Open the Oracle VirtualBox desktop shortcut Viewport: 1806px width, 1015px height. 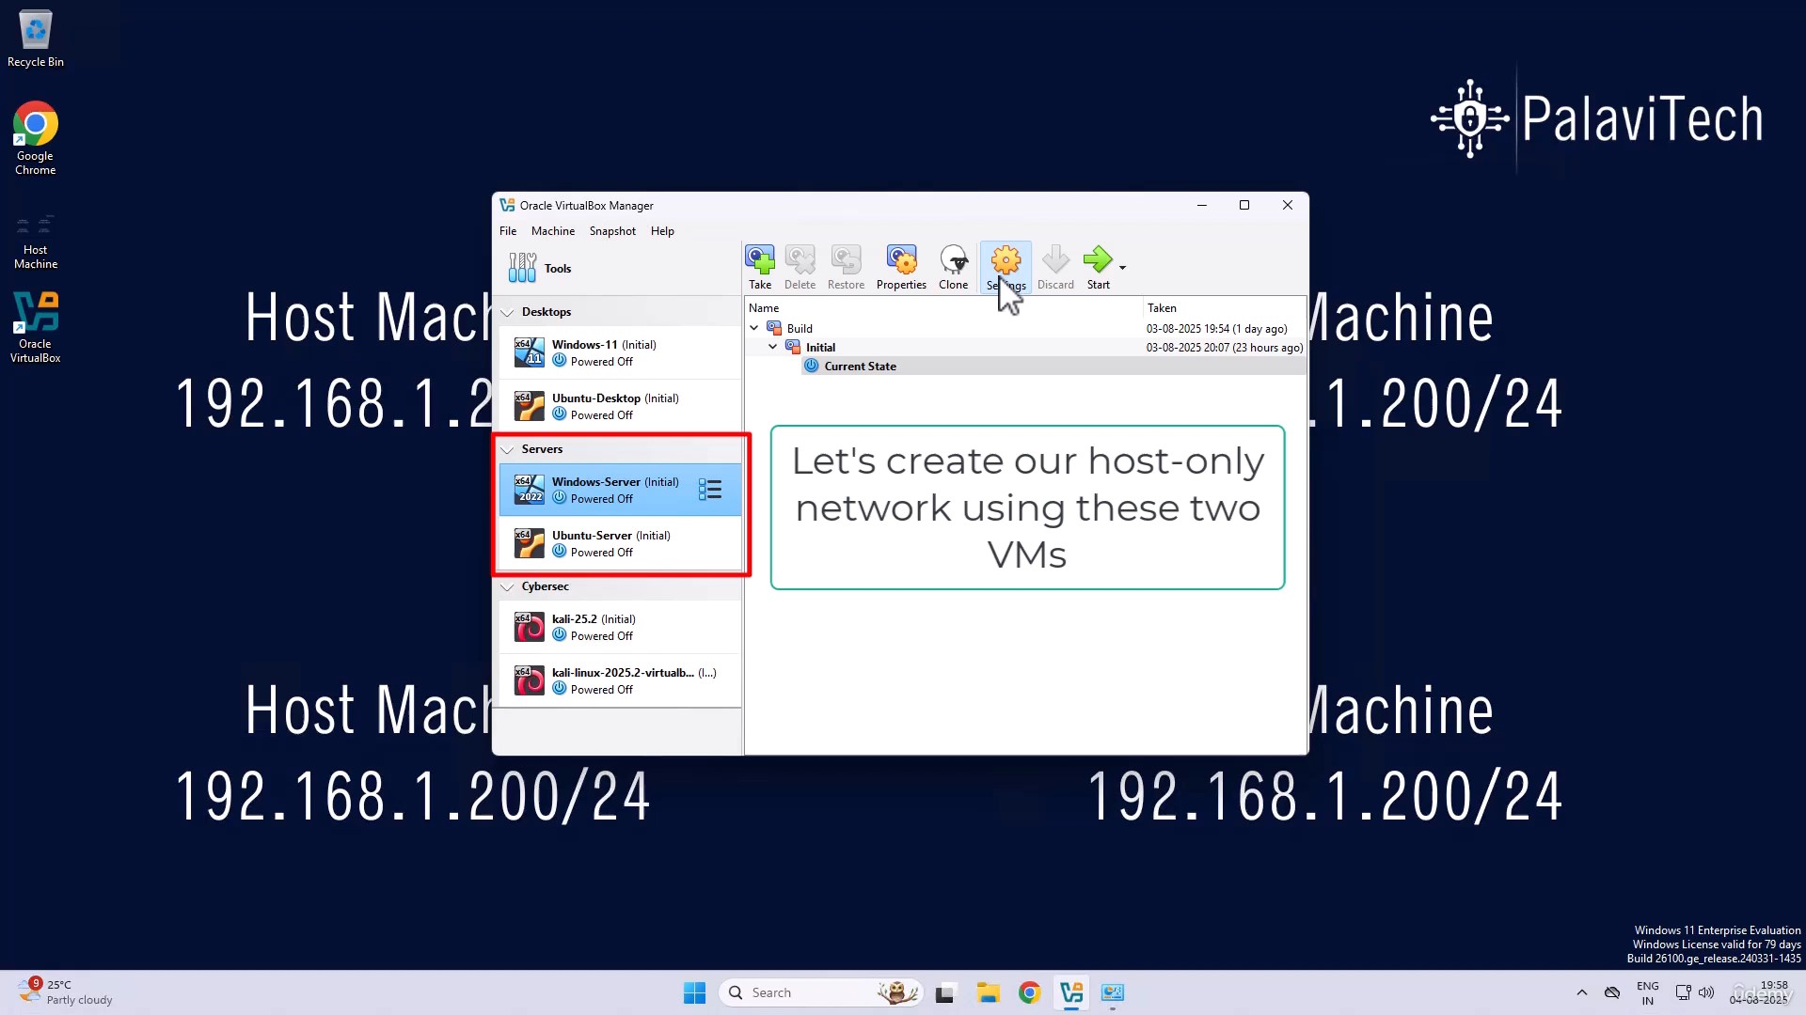(x=36, y=326)
